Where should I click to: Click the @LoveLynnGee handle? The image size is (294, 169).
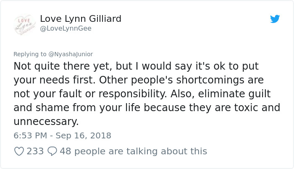pos(66,29)
